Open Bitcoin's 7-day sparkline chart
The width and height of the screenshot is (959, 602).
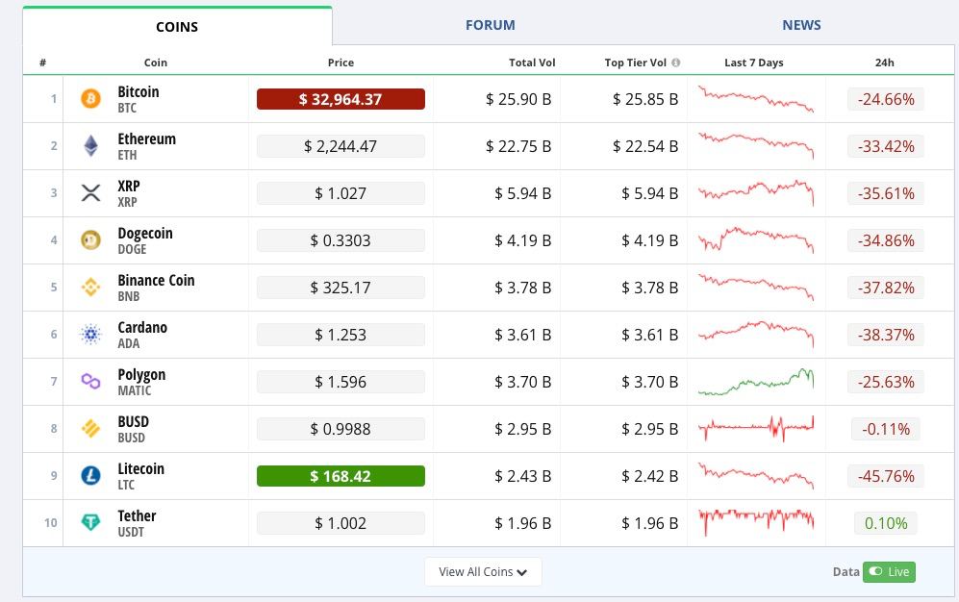(756, 99)
